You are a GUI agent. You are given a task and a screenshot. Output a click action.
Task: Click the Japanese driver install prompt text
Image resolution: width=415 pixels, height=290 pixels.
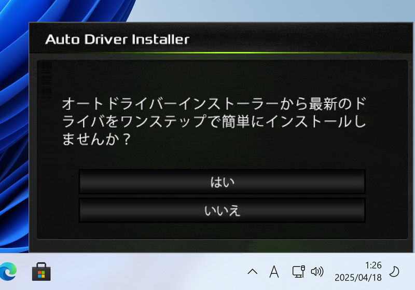click(214, 121)
